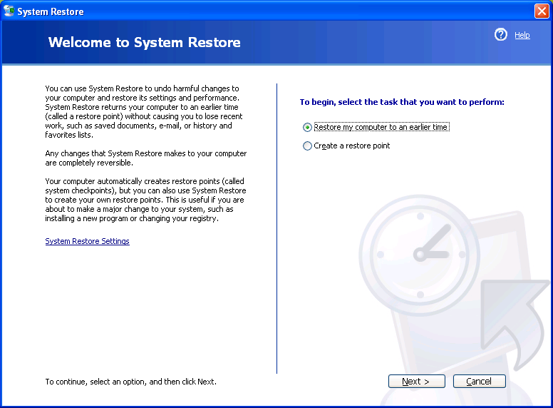
Task: Click the 'Your computer automatically creates' paragraph
Action: click(145, 200)
